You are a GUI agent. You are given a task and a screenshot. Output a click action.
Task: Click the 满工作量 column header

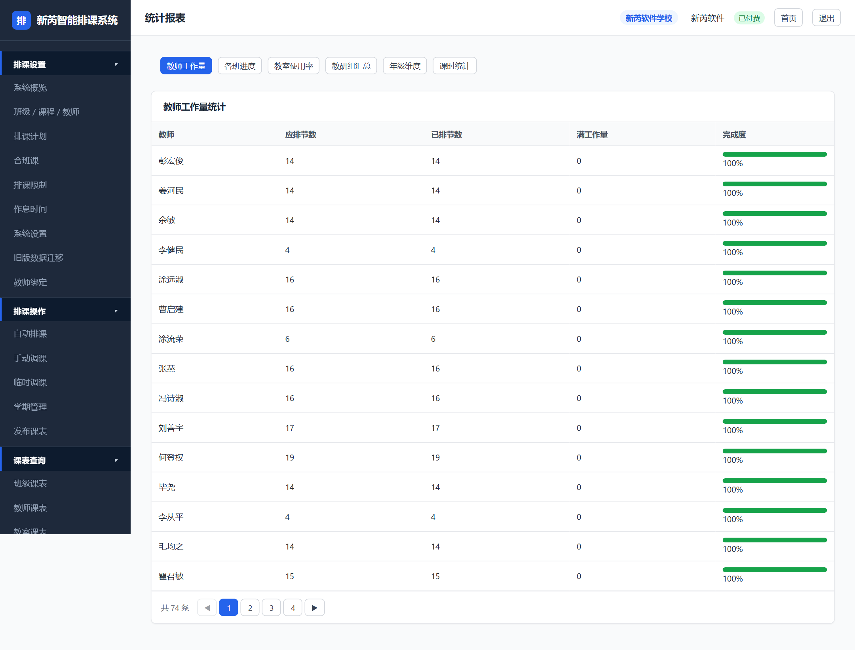point(592,135)
